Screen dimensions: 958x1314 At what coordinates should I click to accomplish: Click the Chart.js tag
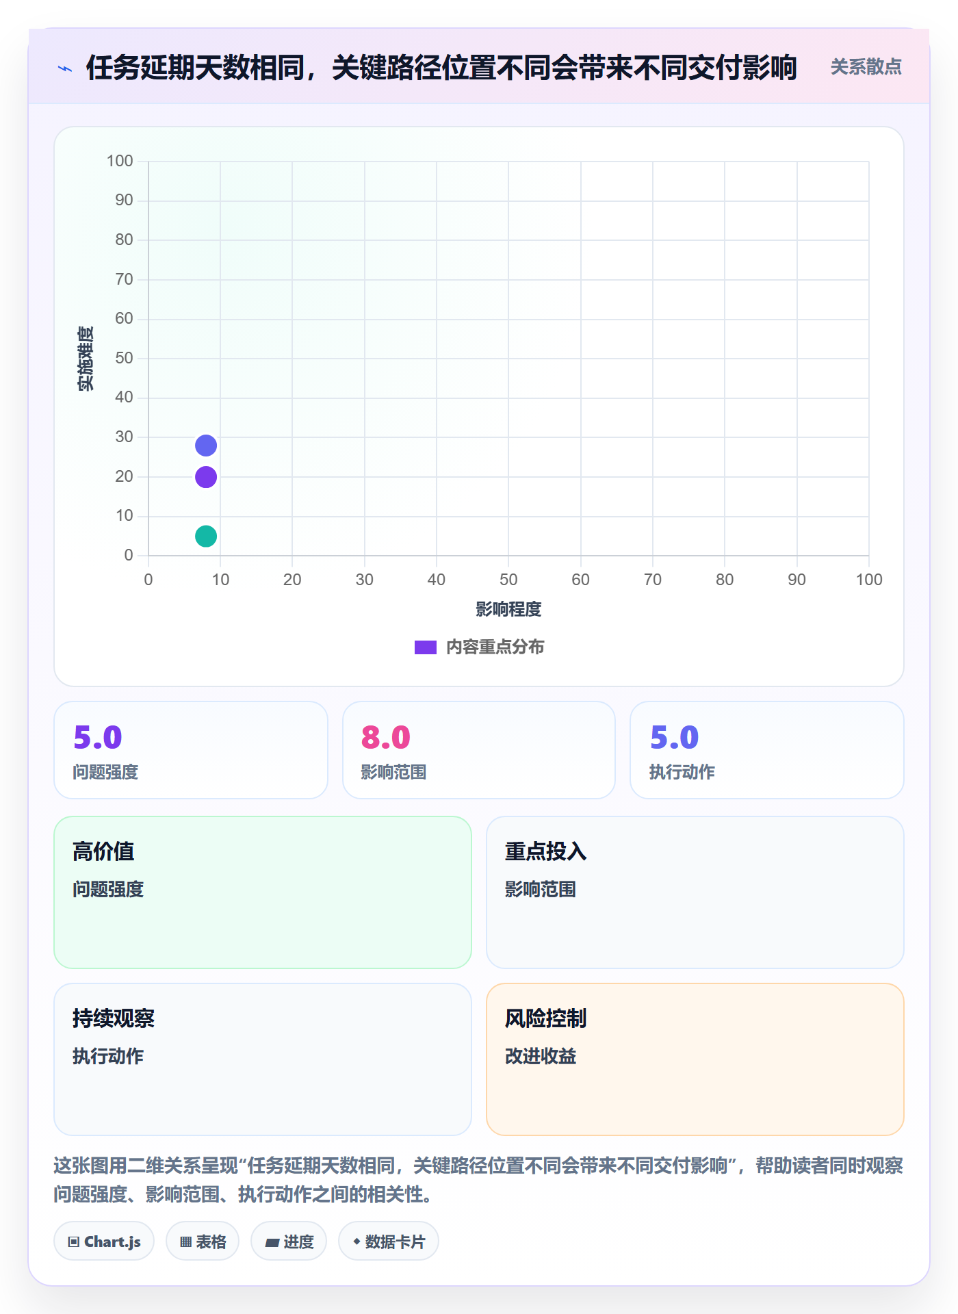pos(104,1241)
